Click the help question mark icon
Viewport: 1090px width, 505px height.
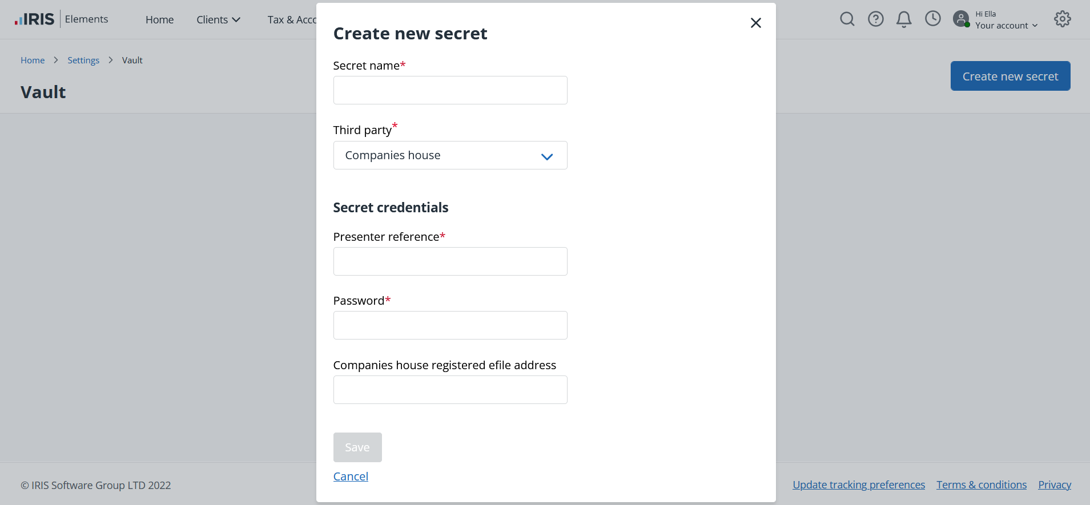pyautogui.click(x=876, y=19)
